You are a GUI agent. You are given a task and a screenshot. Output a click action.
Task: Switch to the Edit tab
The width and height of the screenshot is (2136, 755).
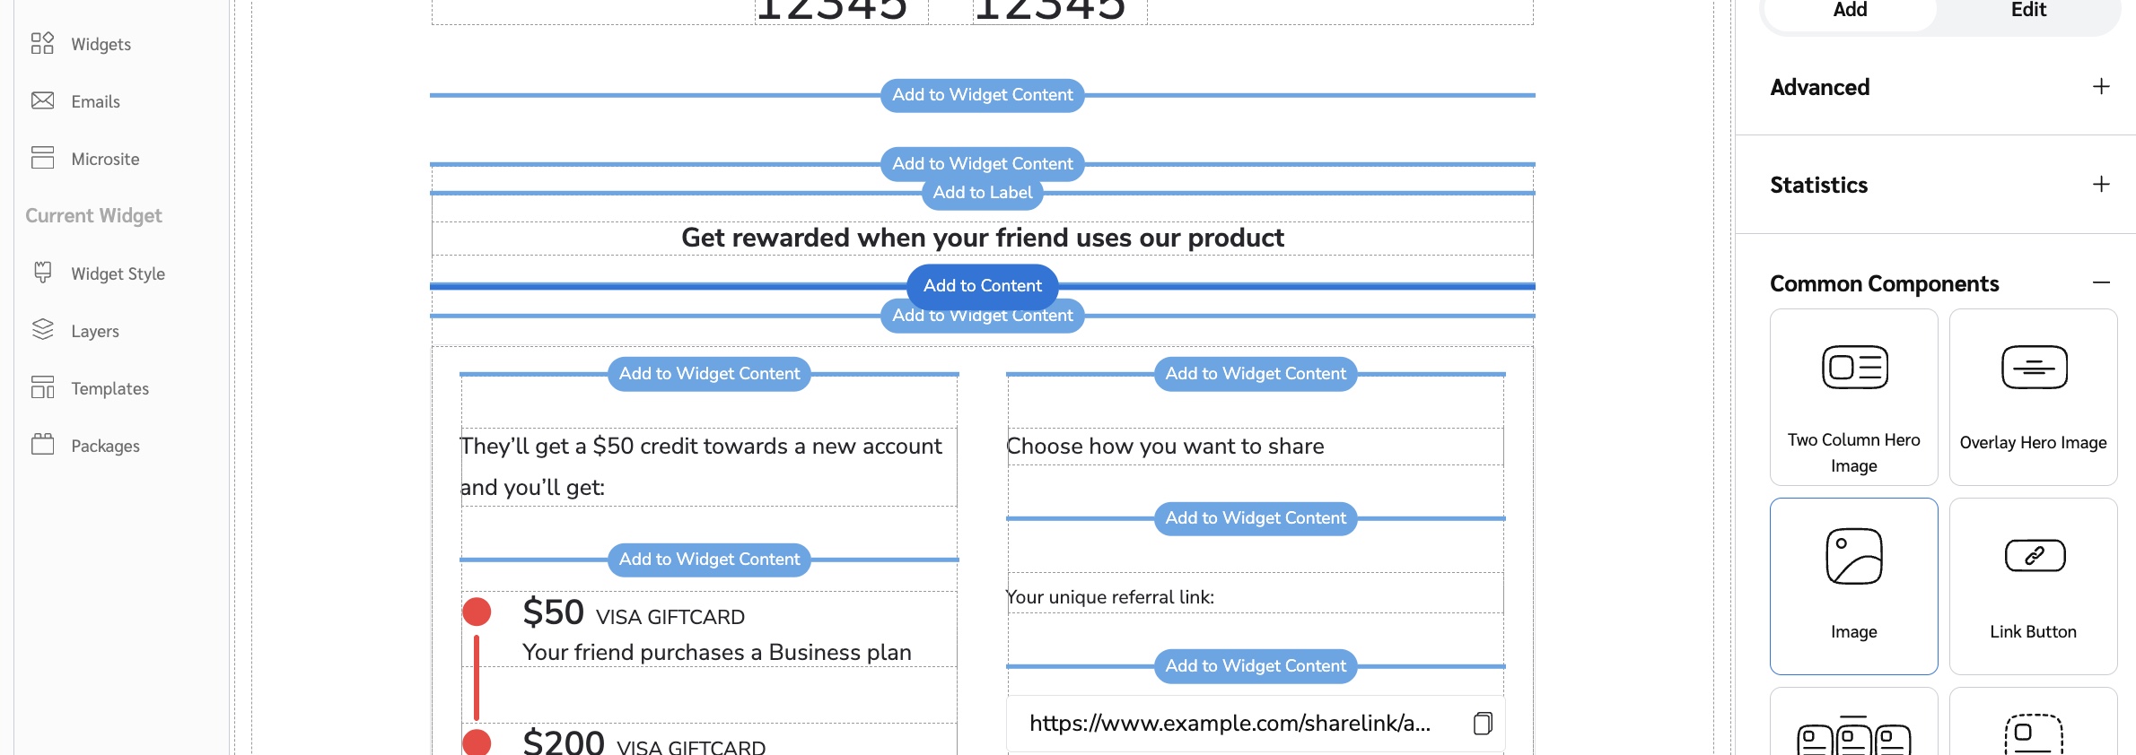click(2028, 11)
